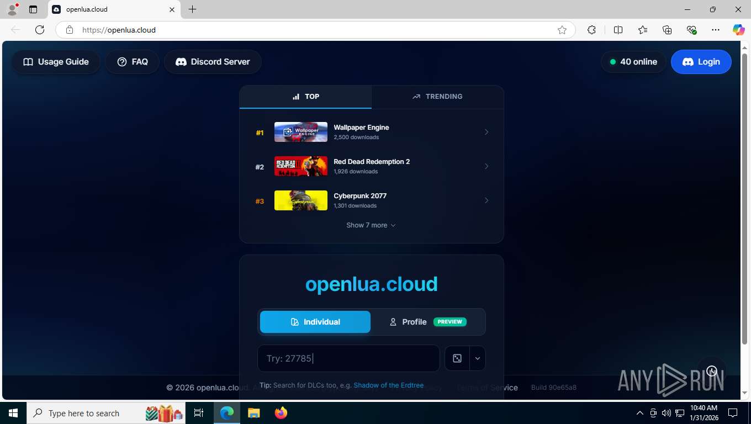View site information lock icon
Viewport: 751px width, 424px height.
pos(70,30)
